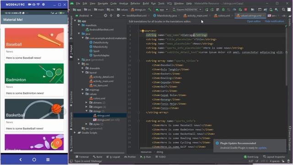Viewport: 293px width, 165px height.
Task: Click the values breadcrumb in navigation bar
Action: (x=122, y=9)
